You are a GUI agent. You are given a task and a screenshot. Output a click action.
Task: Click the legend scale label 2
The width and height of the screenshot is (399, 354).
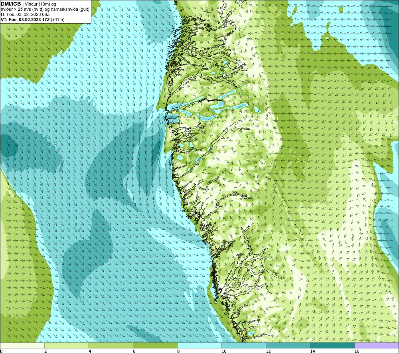[45, 351]
